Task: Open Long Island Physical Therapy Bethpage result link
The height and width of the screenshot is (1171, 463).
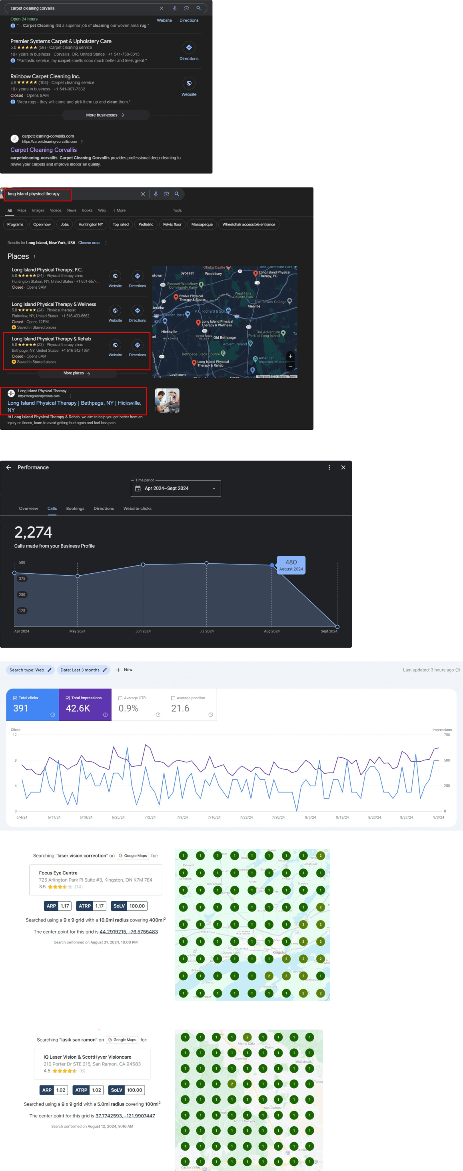Action: tap(74, 407)
